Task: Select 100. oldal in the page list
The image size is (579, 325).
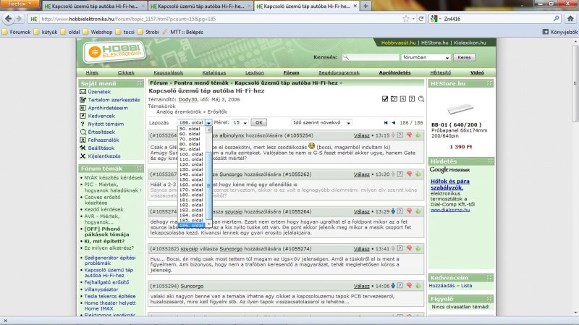Action: coord(191,154)
